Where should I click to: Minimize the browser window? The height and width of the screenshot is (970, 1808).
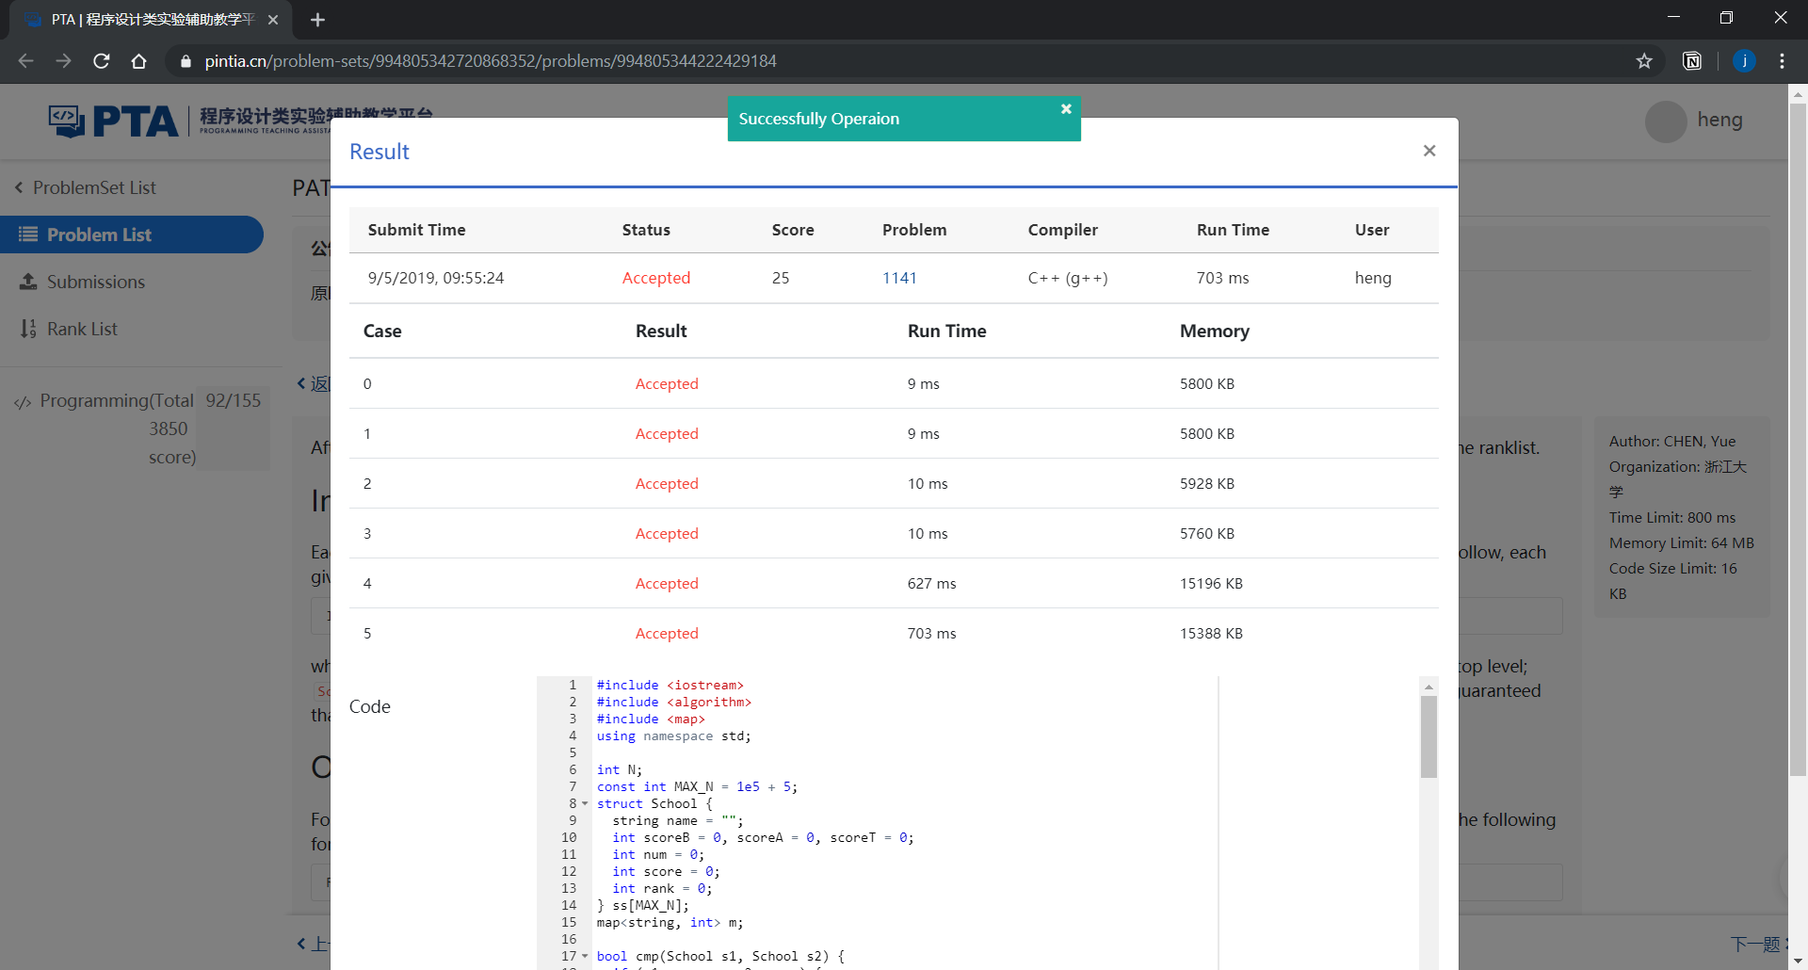click(x=1673, y=18)
